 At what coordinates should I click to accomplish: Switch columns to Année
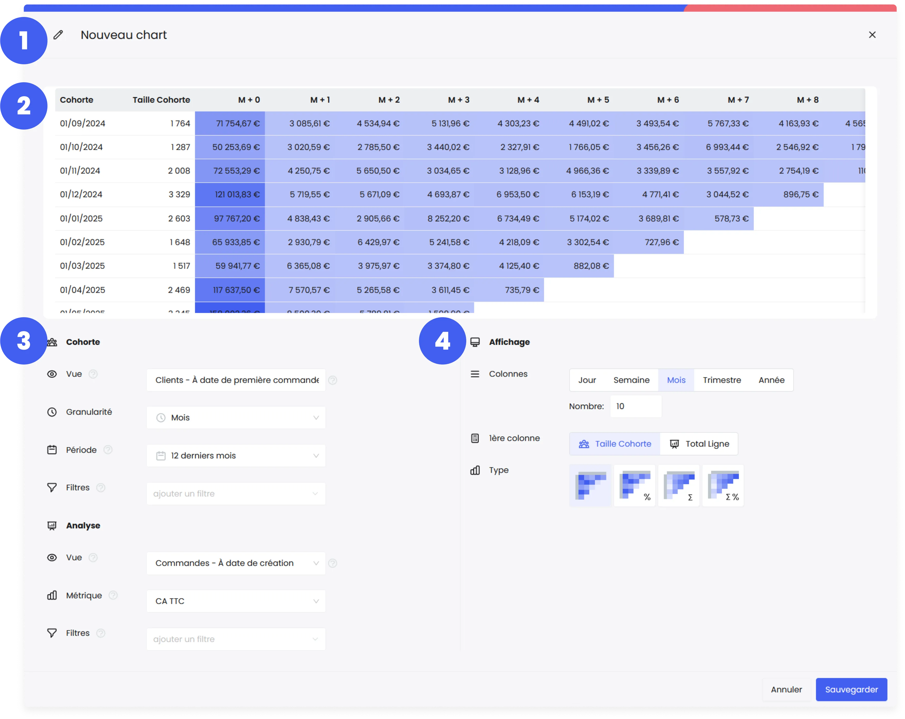772,380
